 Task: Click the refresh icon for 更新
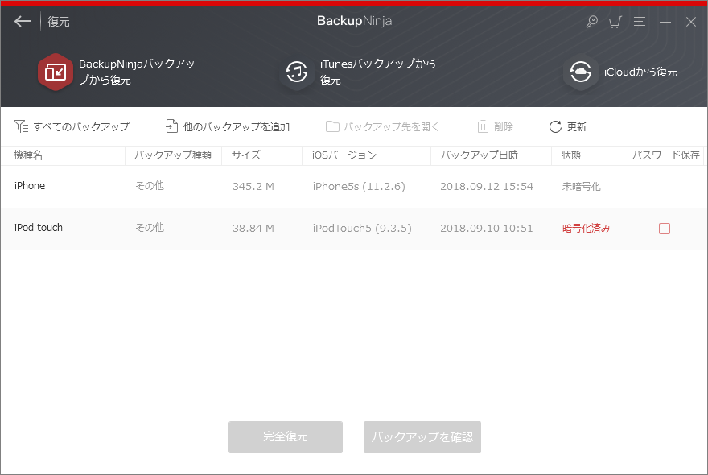(555, 127)
